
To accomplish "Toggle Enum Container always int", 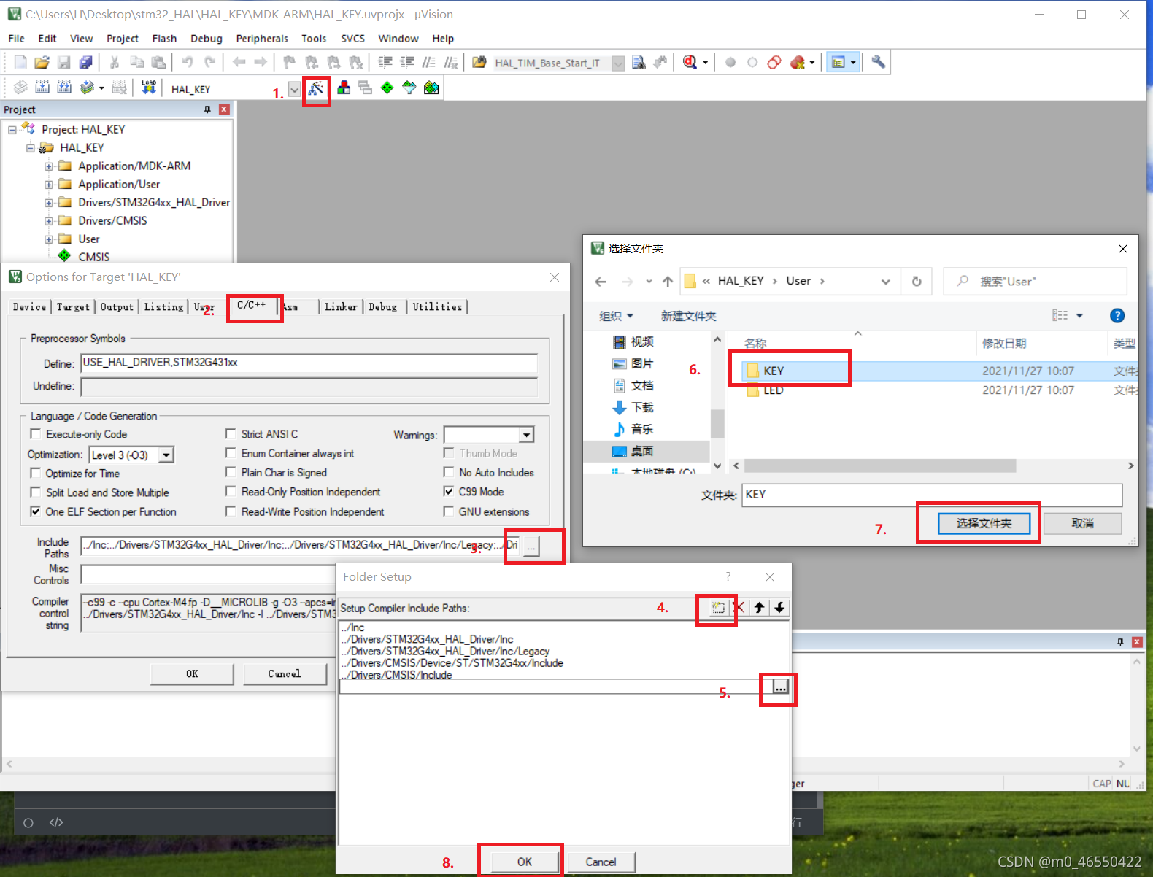I will click(231, 453).
